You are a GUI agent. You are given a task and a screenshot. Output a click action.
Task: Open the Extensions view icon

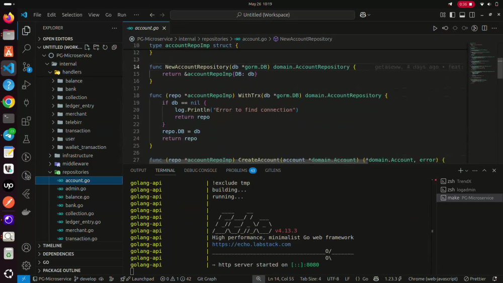click(26, 121)
